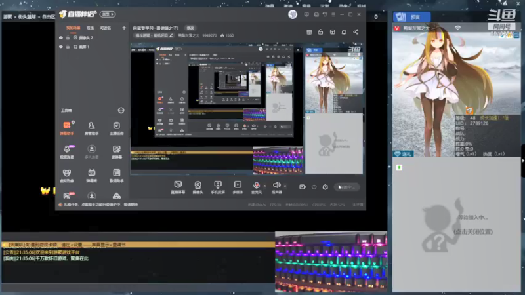Expand the microphone options arrow

[x=265, y=186]
